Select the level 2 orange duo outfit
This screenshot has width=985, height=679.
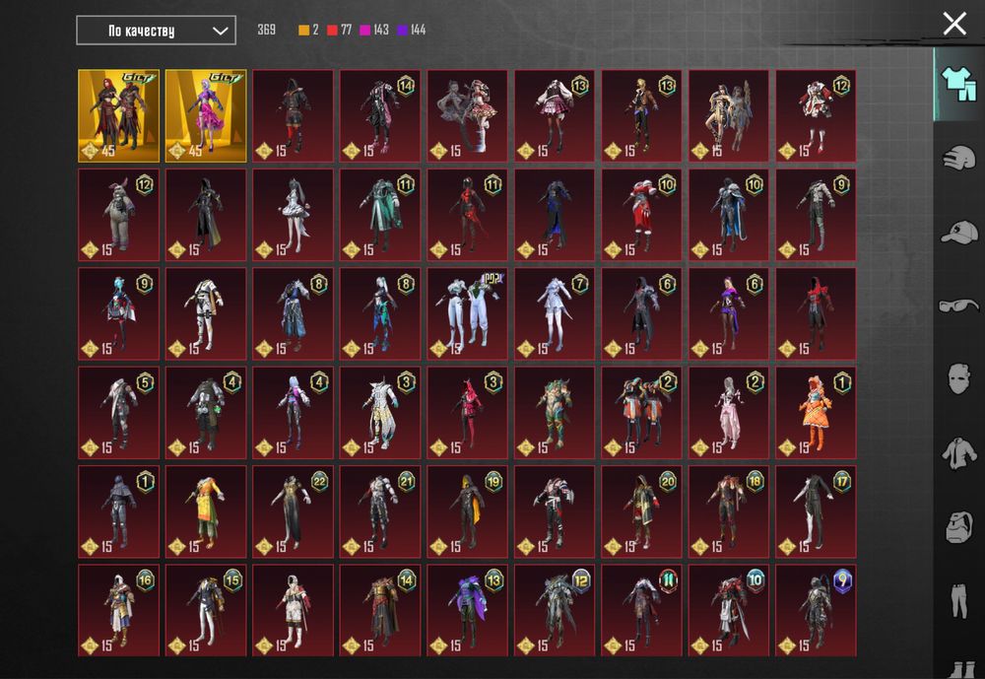tap(641, 413)
